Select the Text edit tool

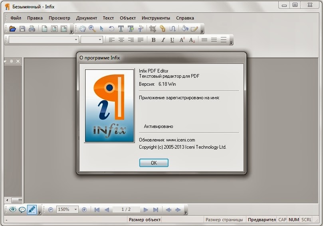coord(121,29)
